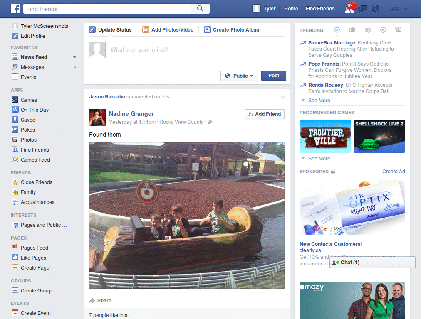Select the Create Photo Album tab

click(x=232, y=30)
